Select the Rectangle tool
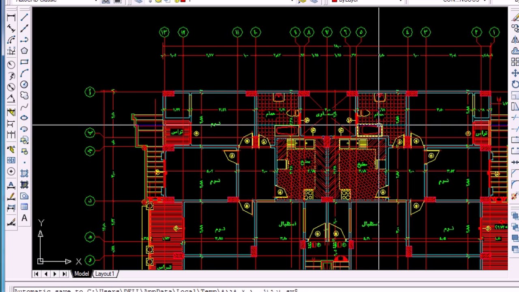This screenshot has height=292, width=519. (24, 62)
